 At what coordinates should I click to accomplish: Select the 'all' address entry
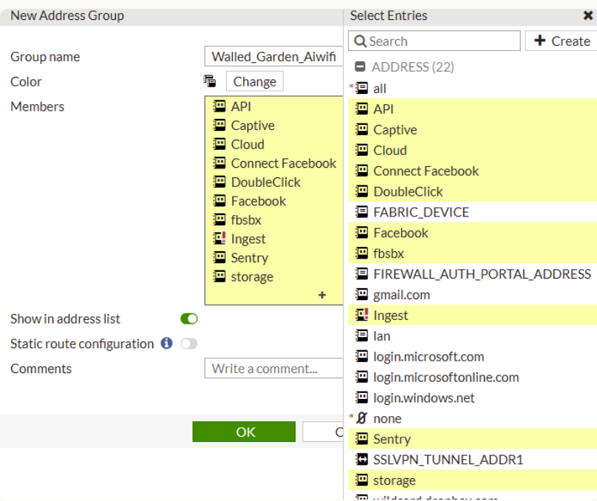472,89
